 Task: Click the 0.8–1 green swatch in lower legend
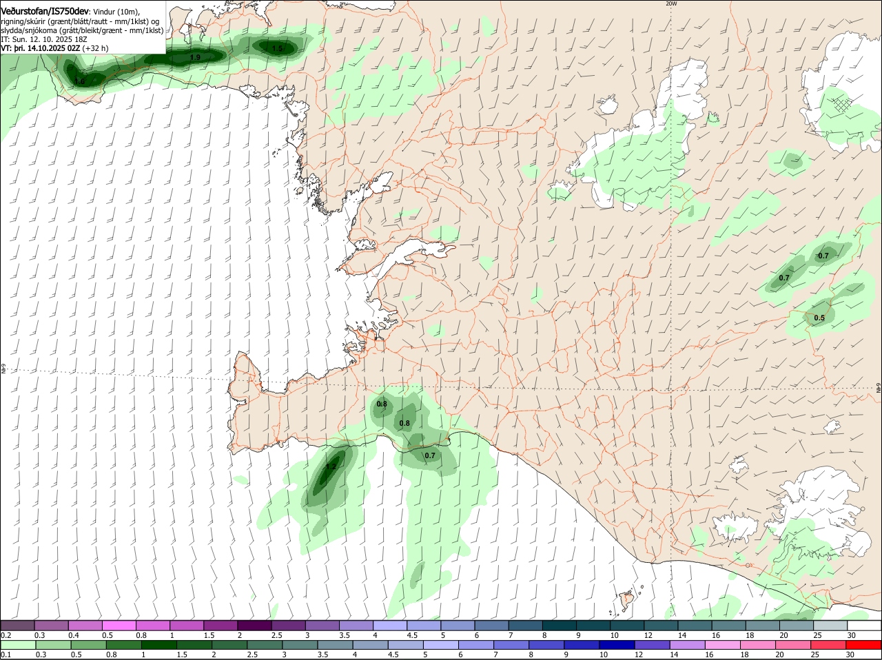[123, 645]
